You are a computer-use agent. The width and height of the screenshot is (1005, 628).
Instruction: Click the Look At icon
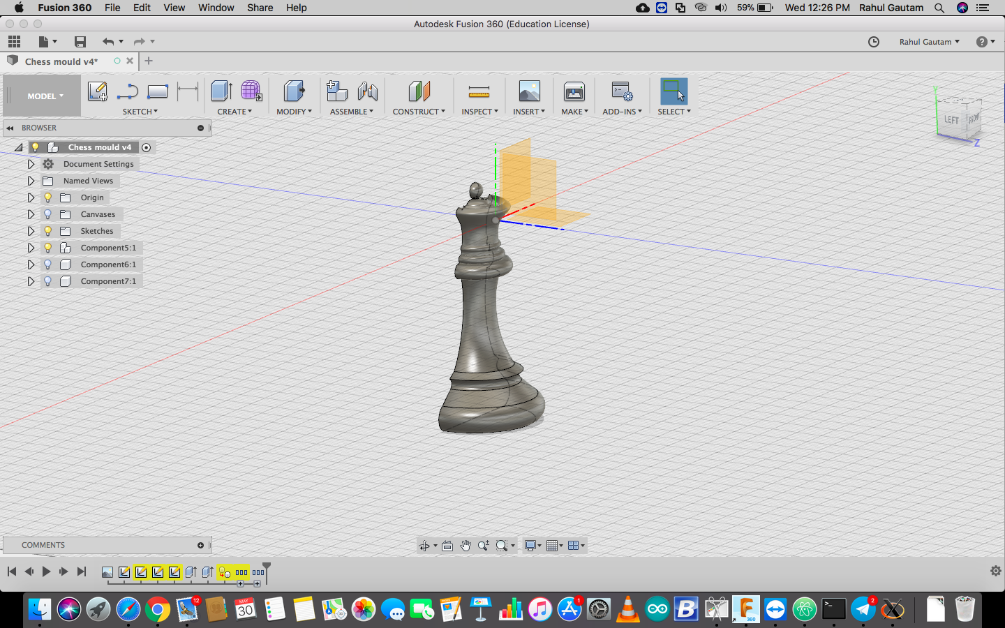pyautogui.click(x=447, y=546)
